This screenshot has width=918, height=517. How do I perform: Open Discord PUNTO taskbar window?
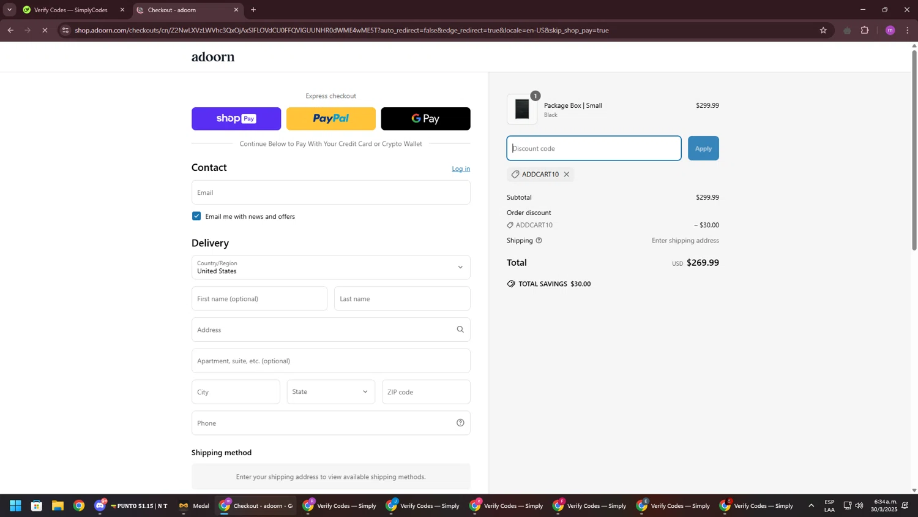coord(131,506)
